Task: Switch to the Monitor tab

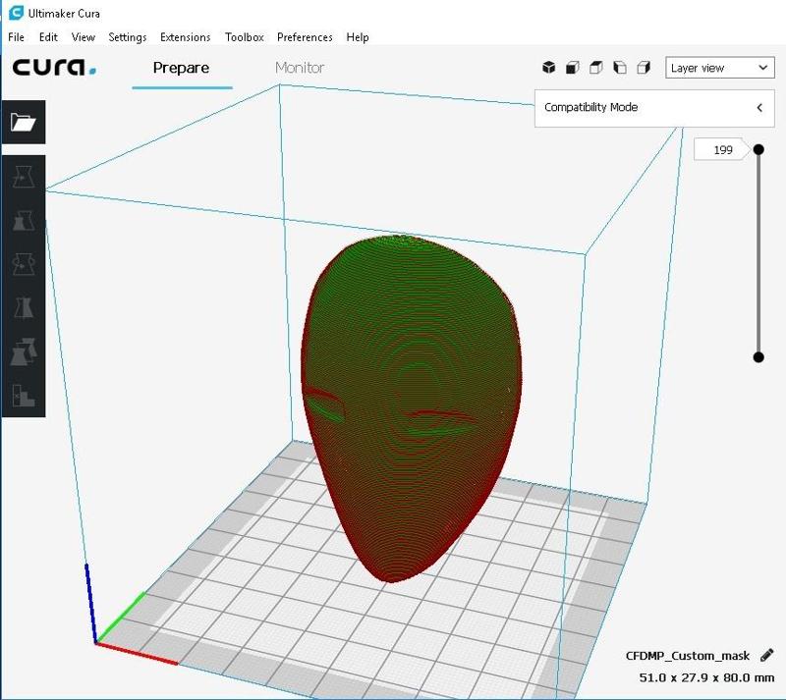Action: coord(300,68)
